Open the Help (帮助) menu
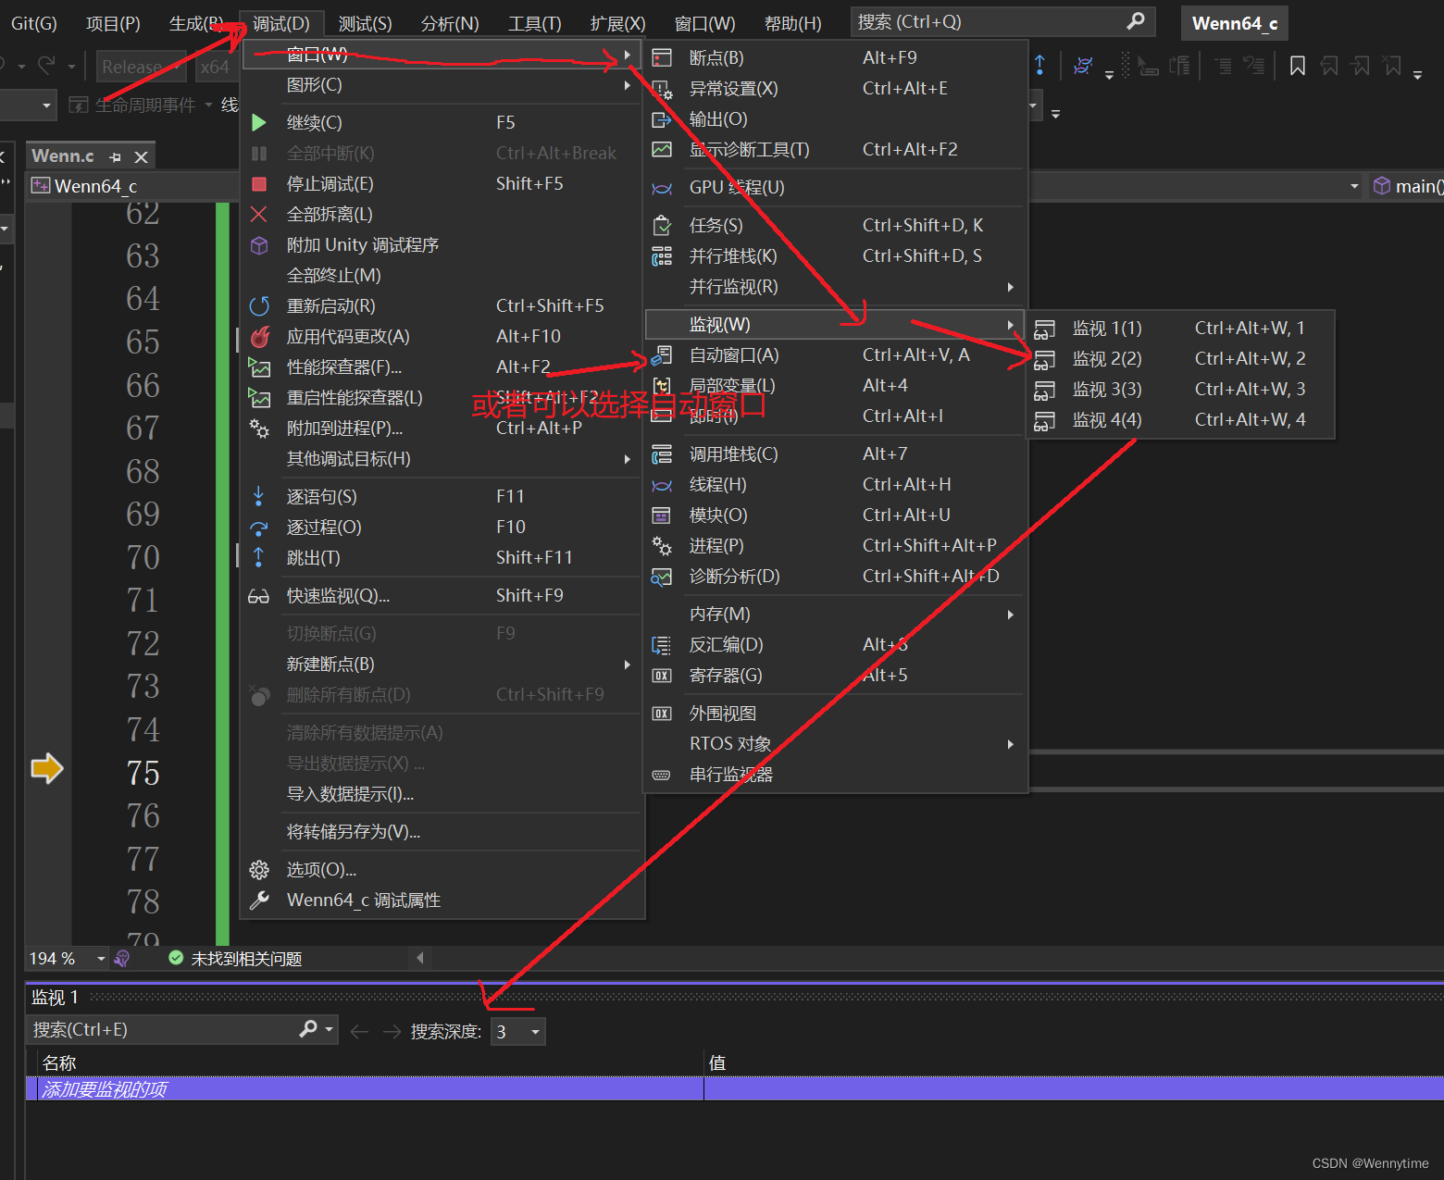 (792, 23)
